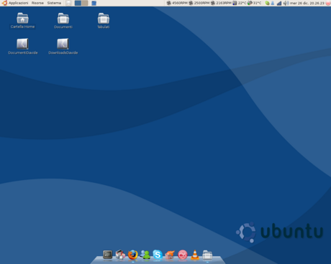Select the Cartella Home desktop folder

[22, 21]
